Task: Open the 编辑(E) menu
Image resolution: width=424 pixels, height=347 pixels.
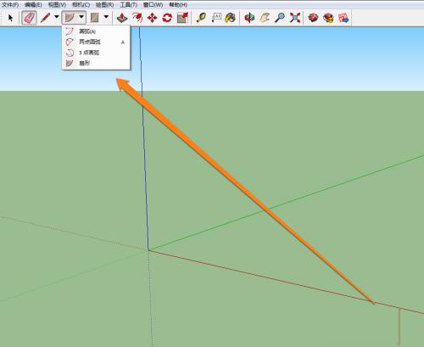Action: pos(33,5)
